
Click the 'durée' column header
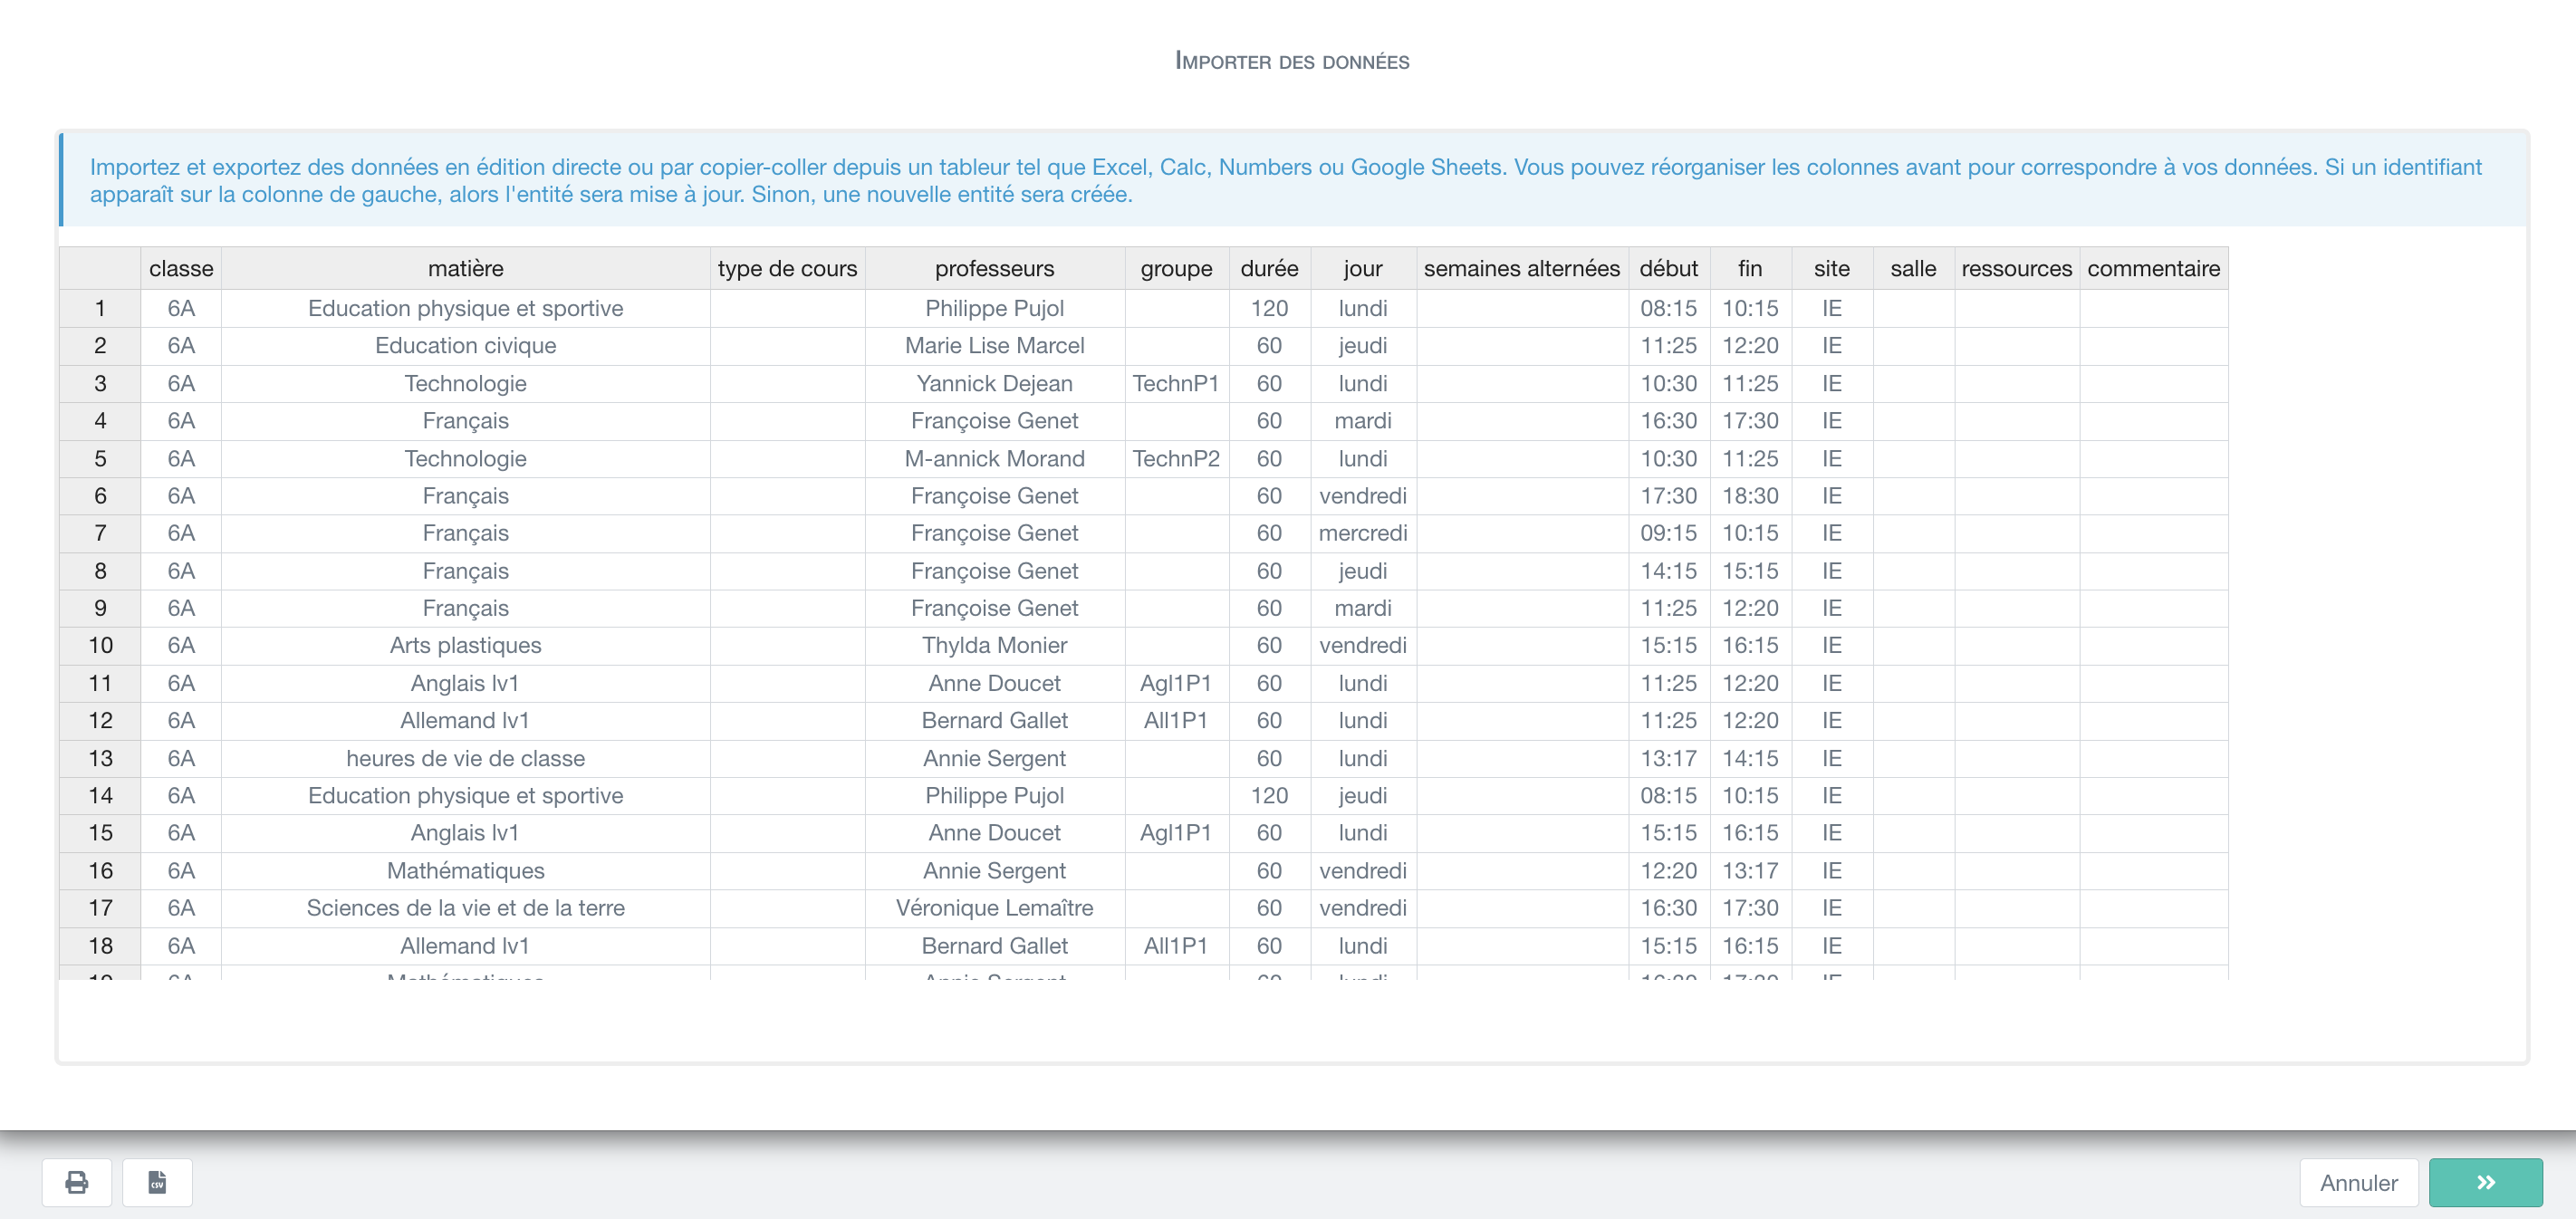[x=1268, y=268]
